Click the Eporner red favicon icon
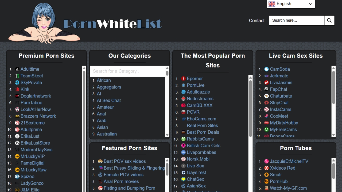The width and height of the screenshot is (342, 192). point(183,78)
